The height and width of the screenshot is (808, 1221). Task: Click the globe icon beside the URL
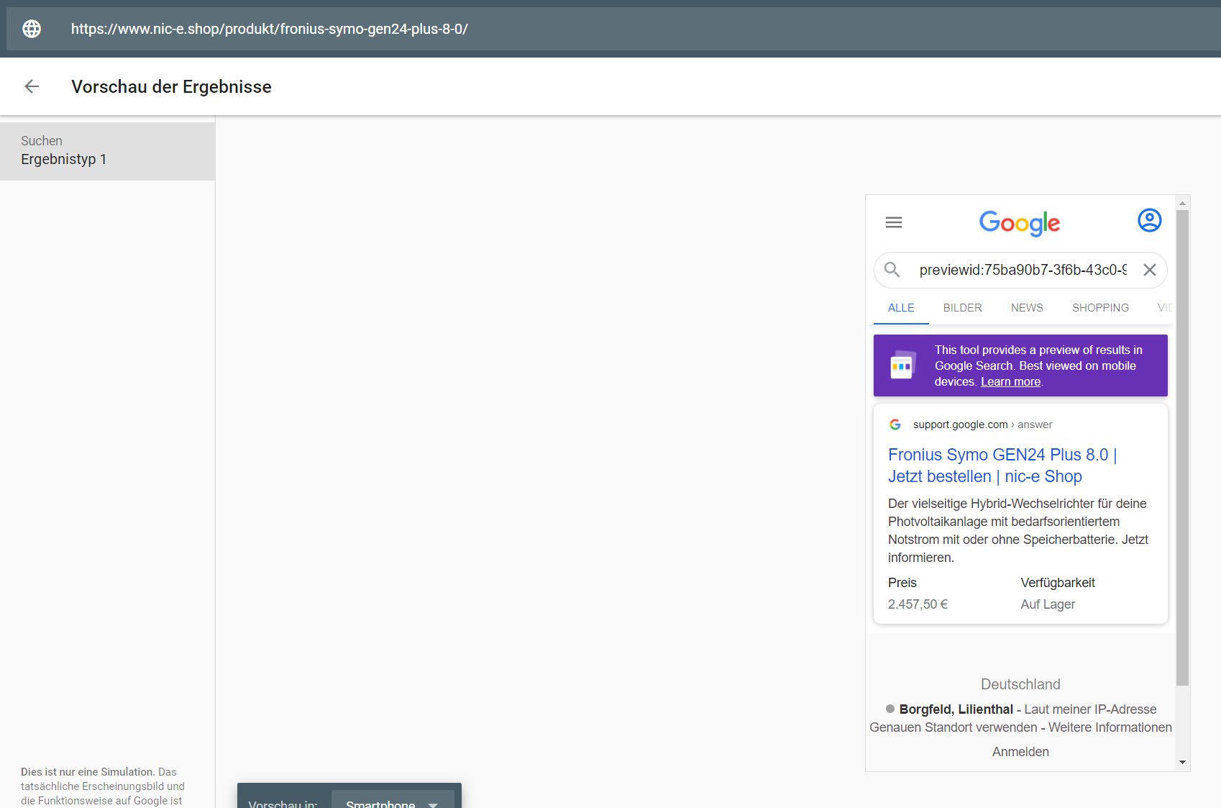pyautogui.click(x=32, y=29)
